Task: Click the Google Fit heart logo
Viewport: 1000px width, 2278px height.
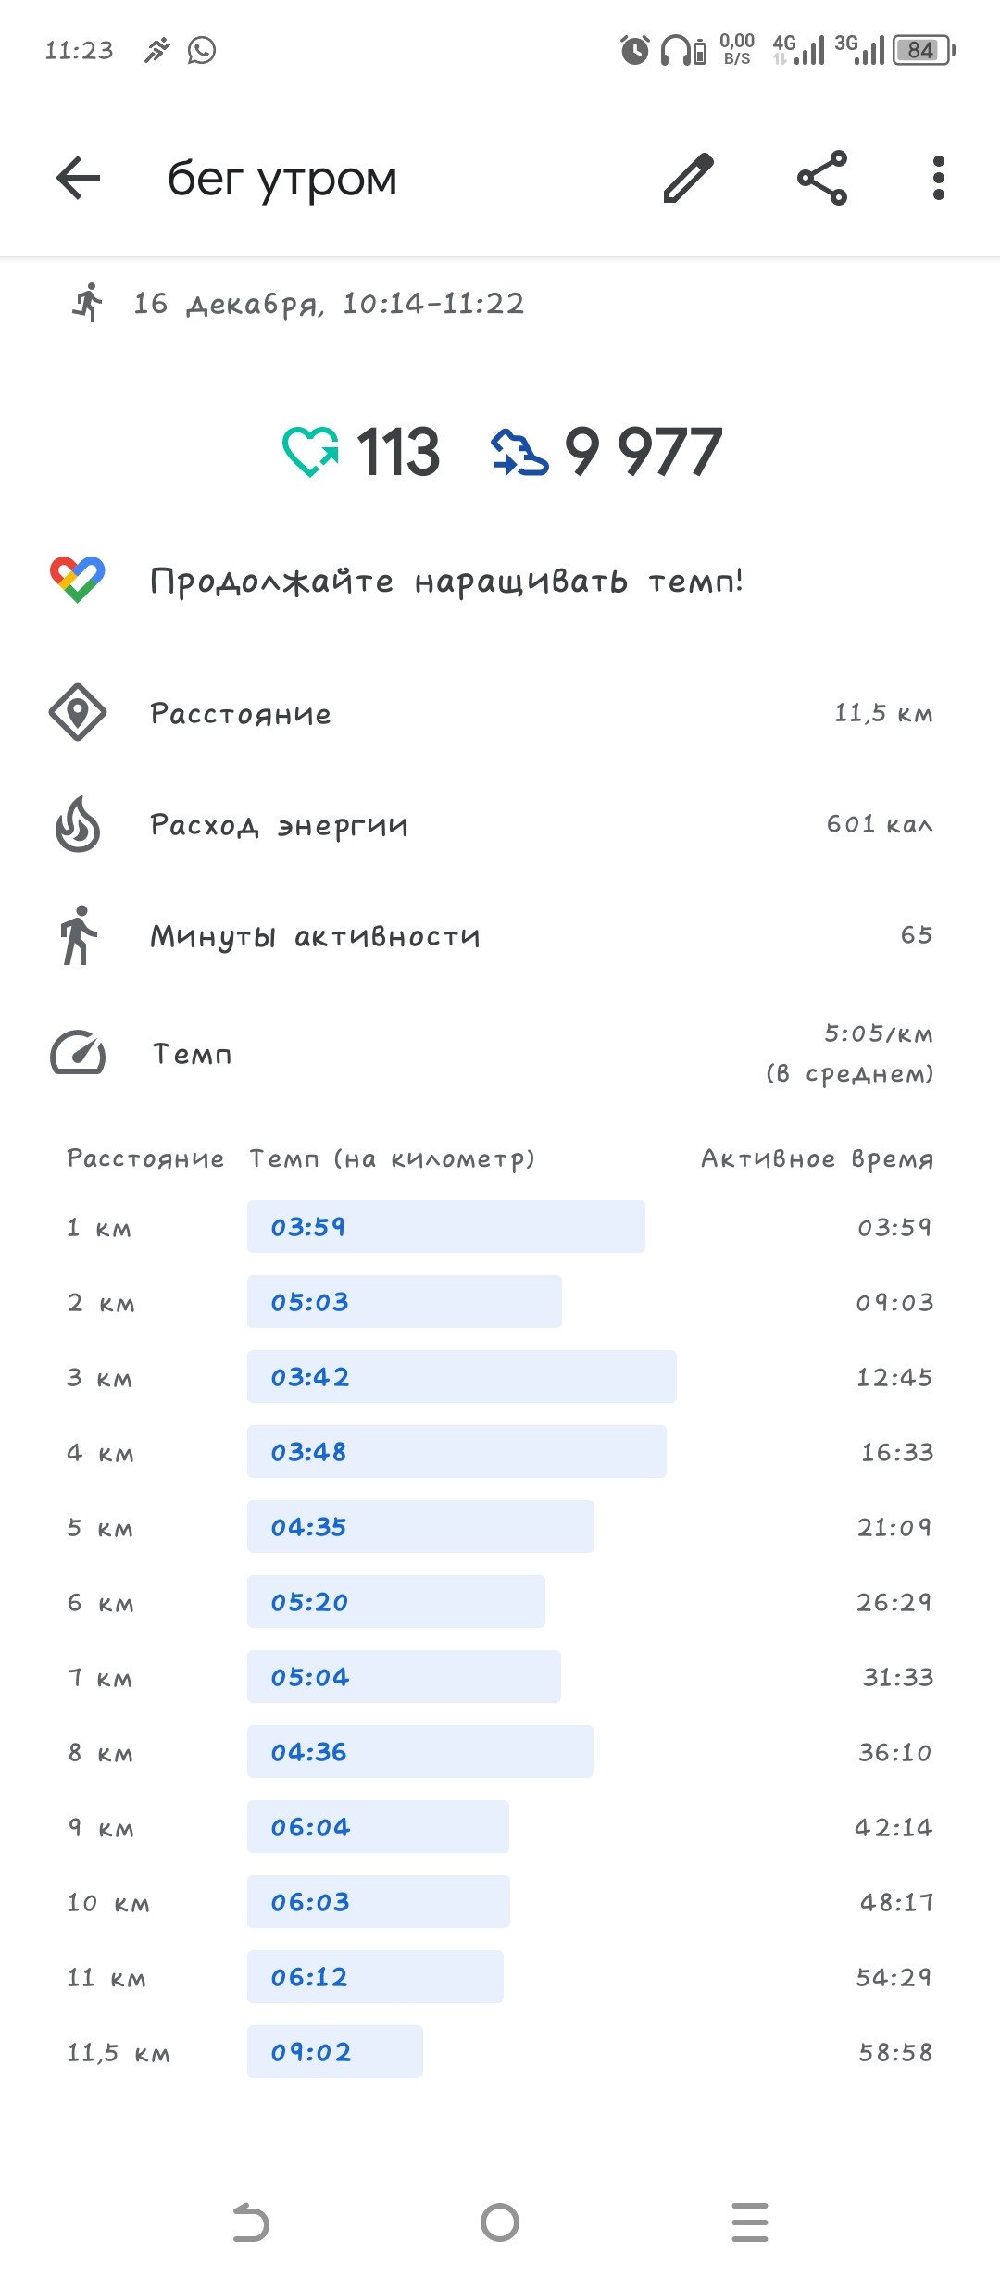Action: pos(78,581)
